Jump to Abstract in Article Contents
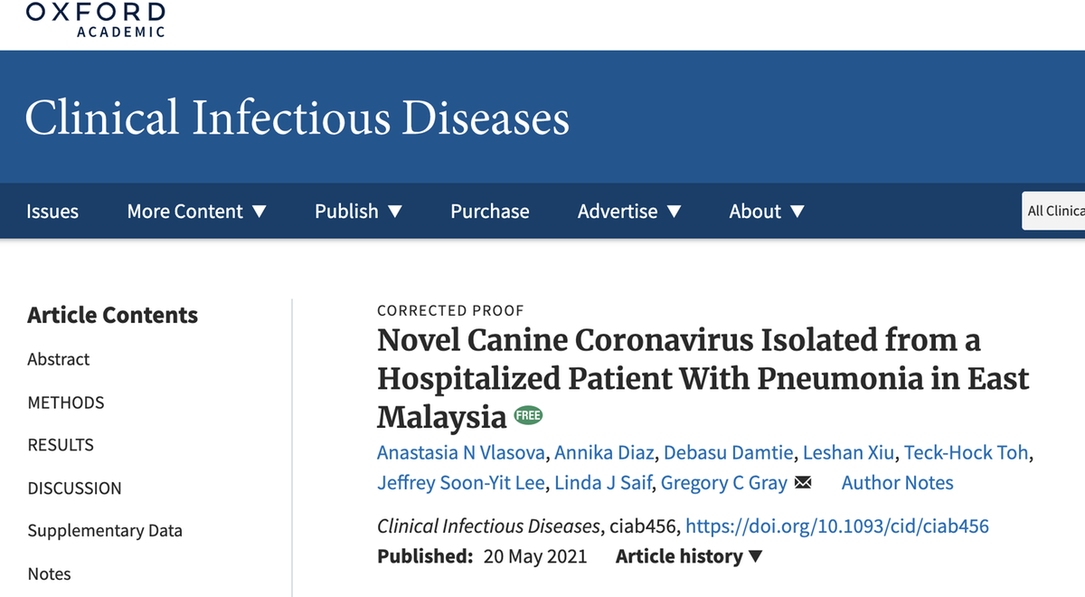This screenshot has width=1085, height=597. pos(59,359)
